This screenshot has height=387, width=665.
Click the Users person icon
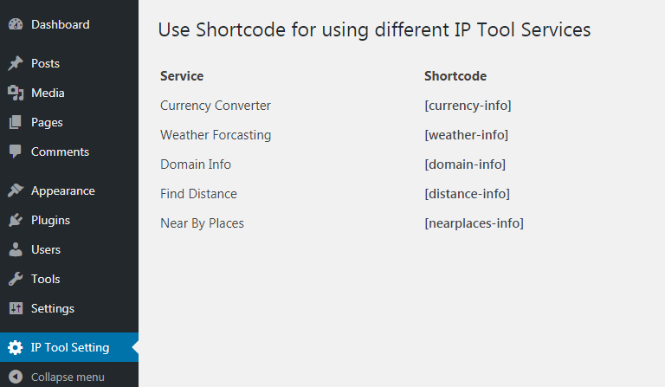click(x=16, y=249)
